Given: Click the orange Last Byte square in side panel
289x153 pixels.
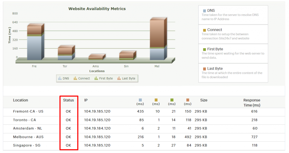Looking at the screenshot, I should tap(204, 69).
